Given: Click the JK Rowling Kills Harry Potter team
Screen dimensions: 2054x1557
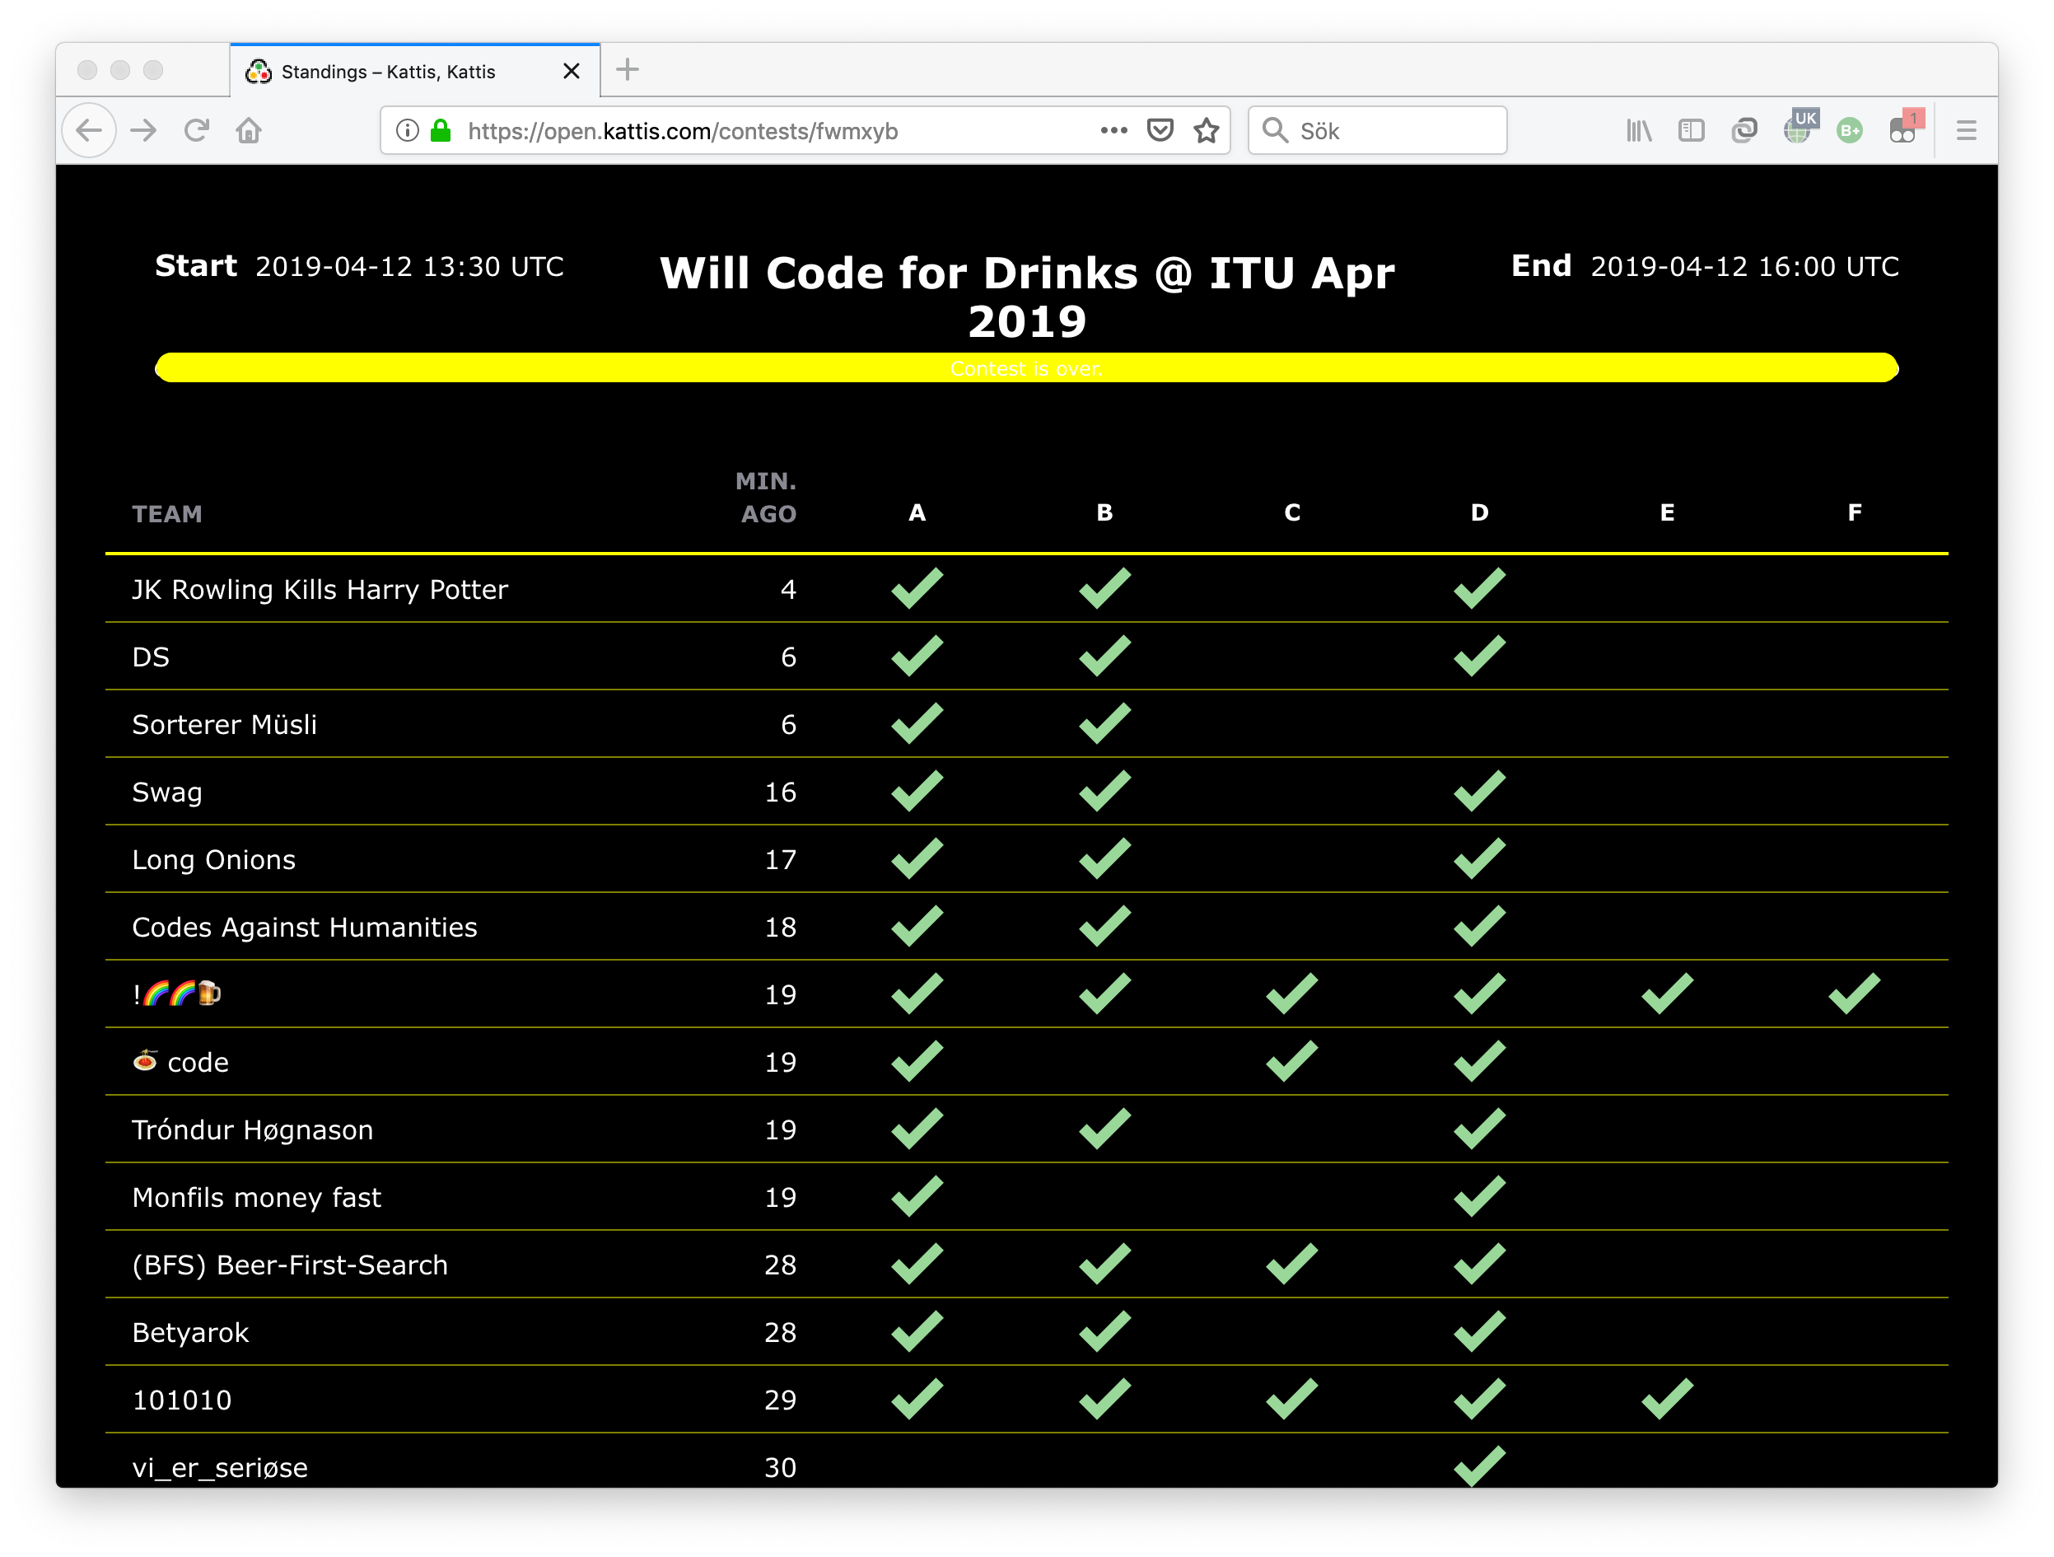Looking at the screenshot, I should tap(320, 589).
